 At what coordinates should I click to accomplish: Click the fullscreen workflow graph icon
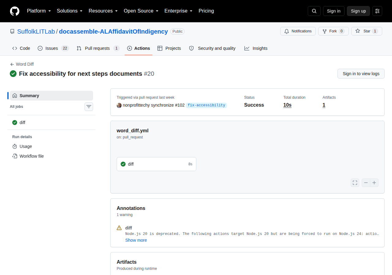coord(355,183)
